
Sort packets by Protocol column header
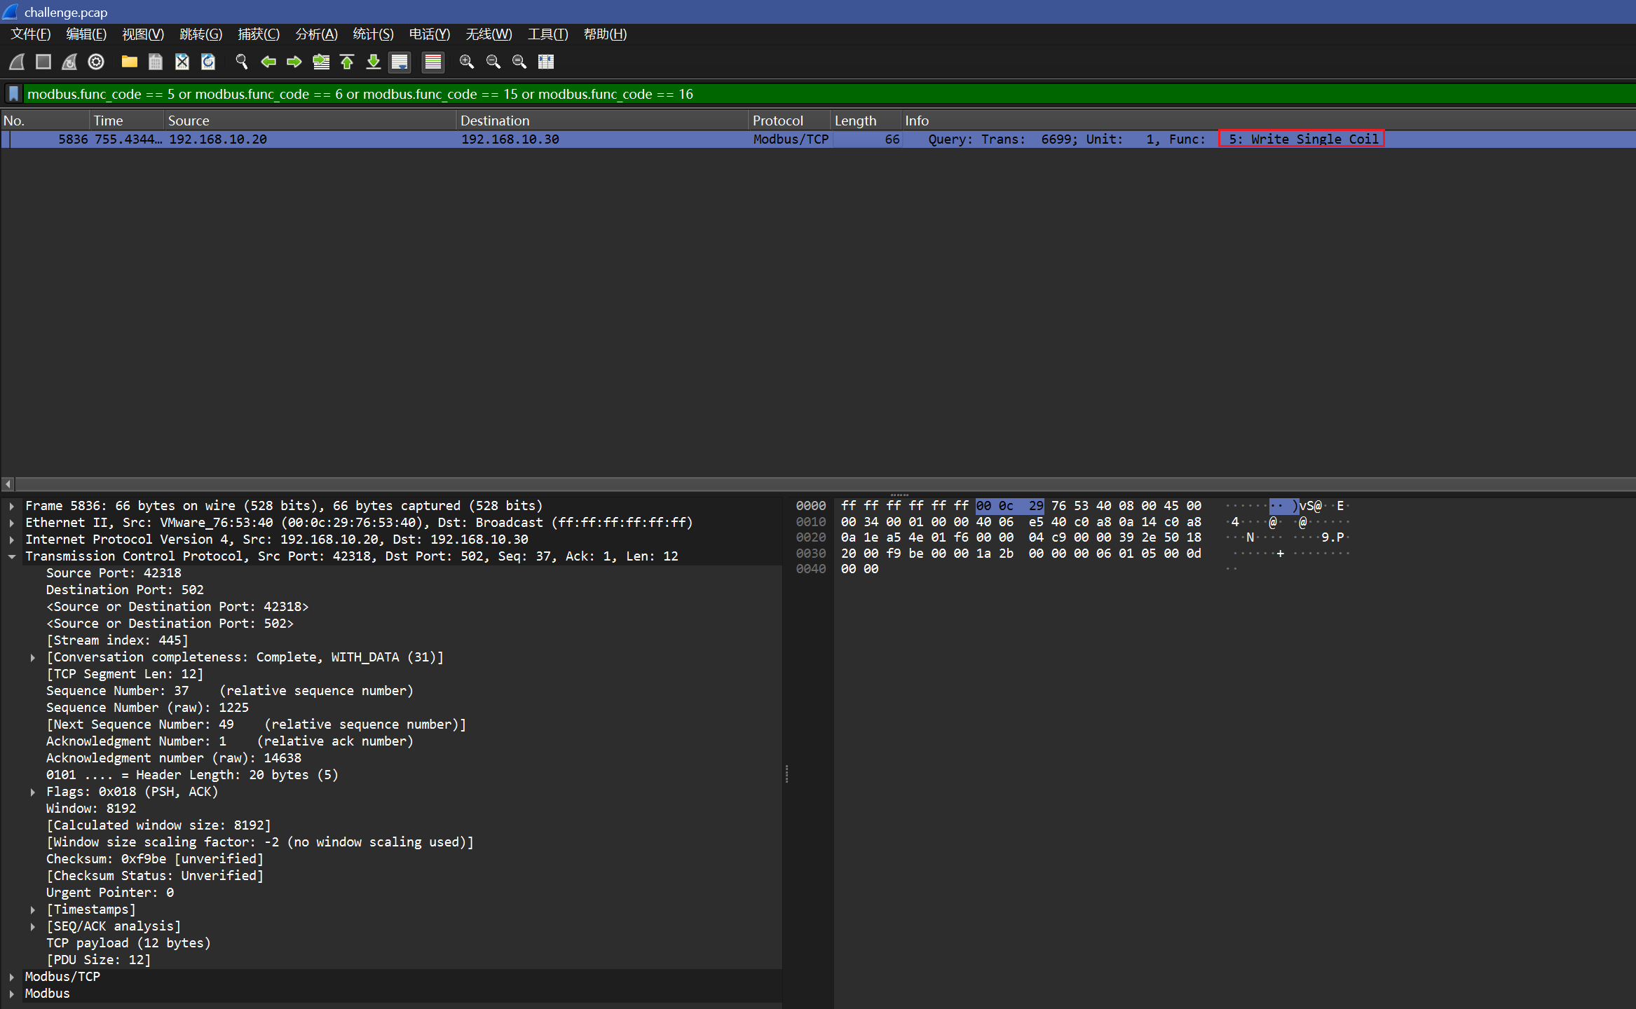(777, 121)
